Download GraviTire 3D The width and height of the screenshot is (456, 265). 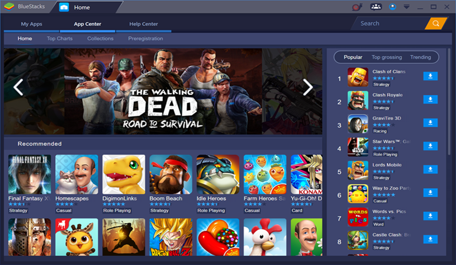pyautogui.click(x=430, y=123)
